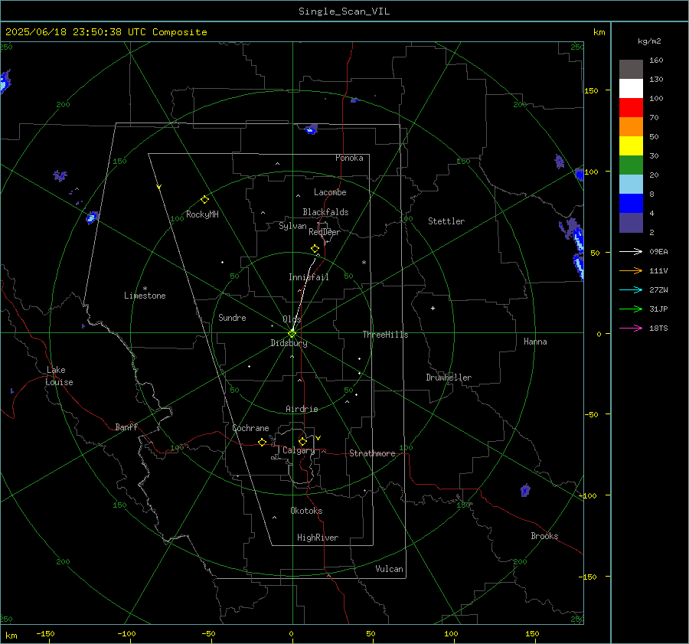The width and height of the screenshot is (689, 644).
Task: Click the Innisfail label
Action: point(309,277)
